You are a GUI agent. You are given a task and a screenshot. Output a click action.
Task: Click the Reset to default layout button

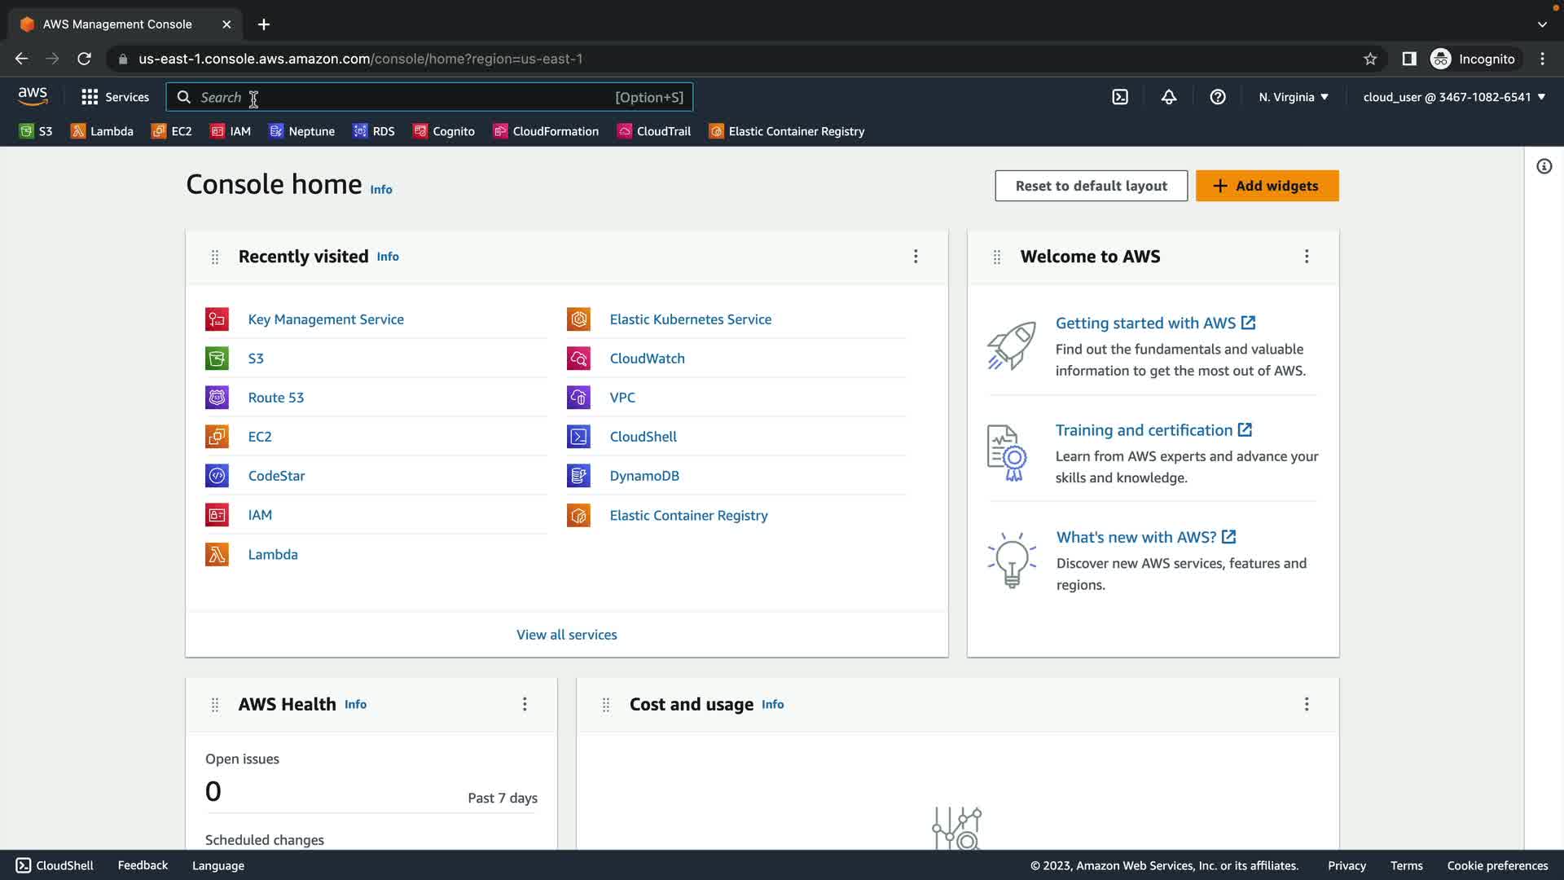click(1091, 186)
